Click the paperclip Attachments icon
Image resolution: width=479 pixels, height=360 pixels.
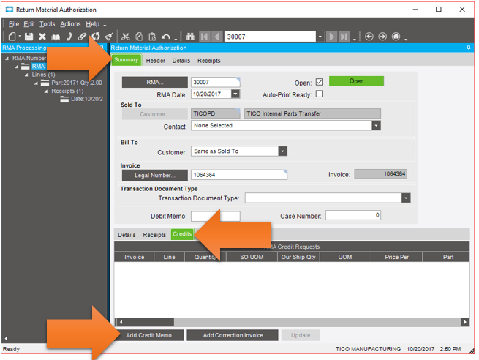click(82, 37)
